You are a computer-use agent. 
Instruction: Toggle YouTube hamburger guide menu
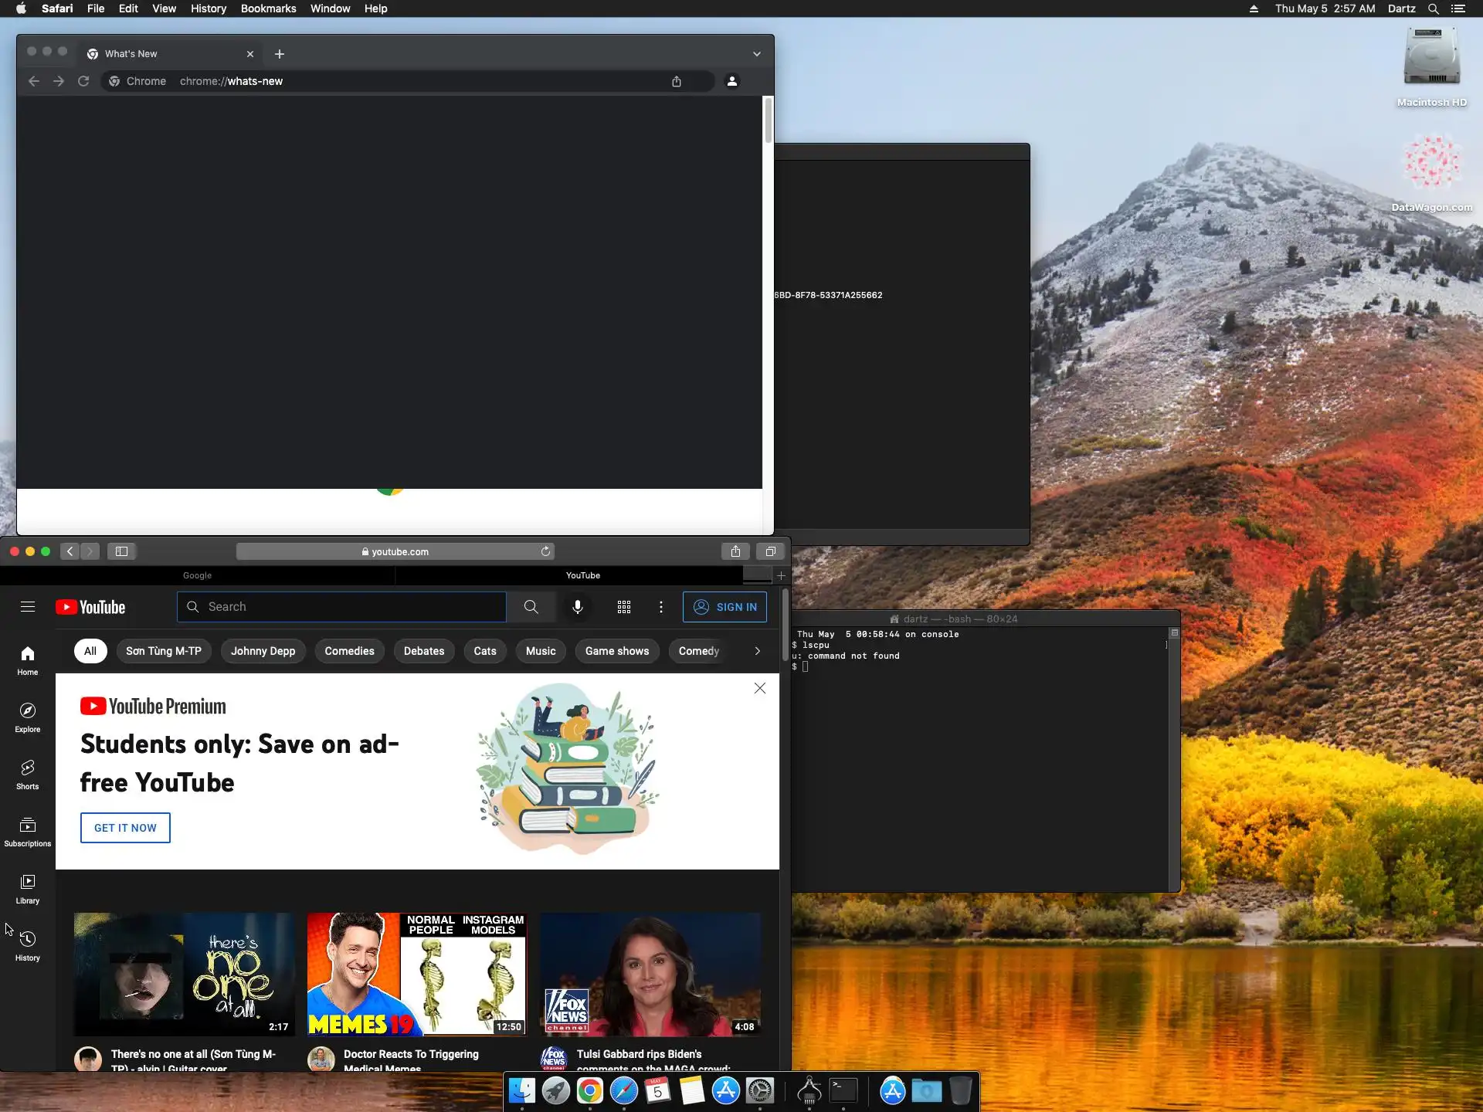click(28, 607)
